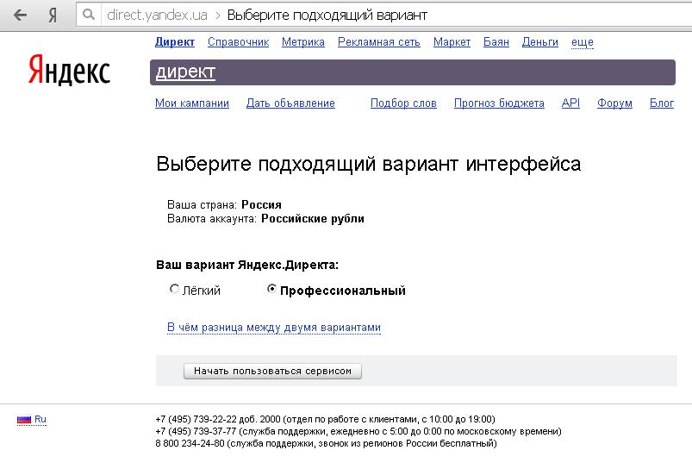Click the 8 800 234-24-80 phone line
The width and height of the screenshot is (692, 469).
click(326, 443)
